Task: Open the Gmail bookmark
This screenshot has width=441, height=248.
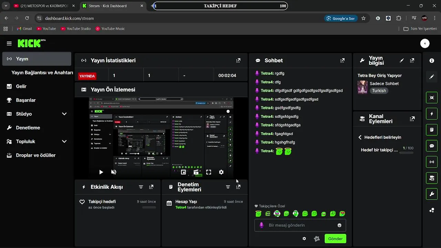Action: coord(24,29)
